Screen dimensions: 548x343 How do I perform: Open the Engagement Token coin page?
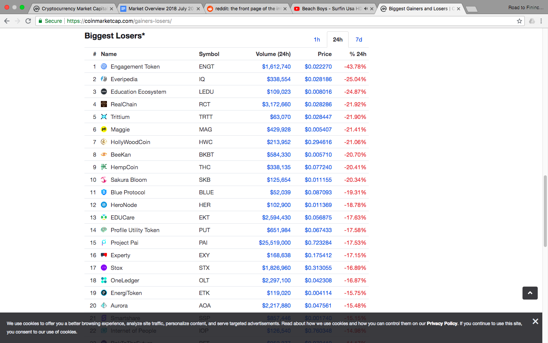(135, 67)
